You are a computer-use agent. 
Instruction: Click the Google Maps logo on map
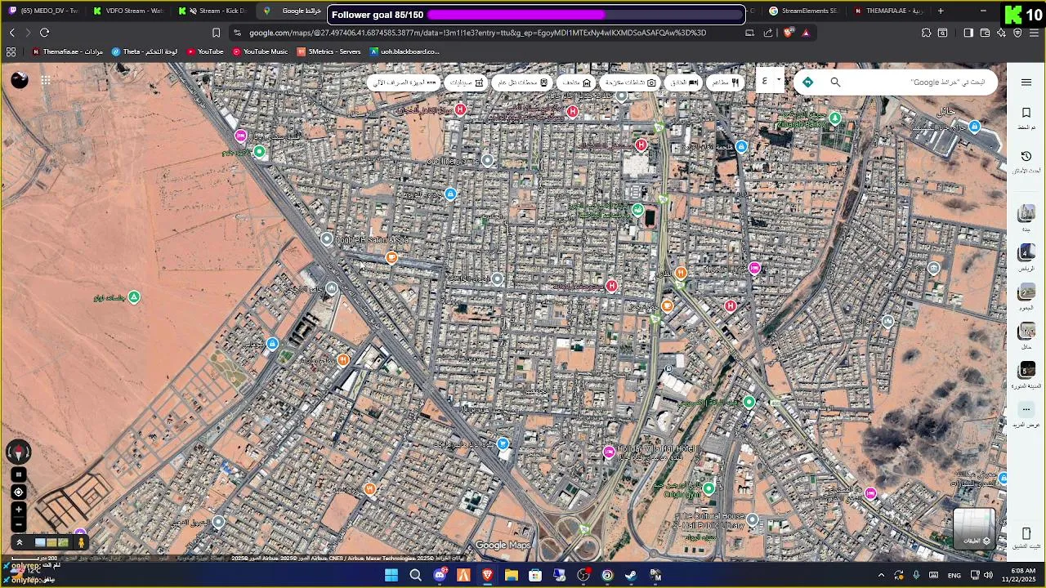(x=503, y=546)
